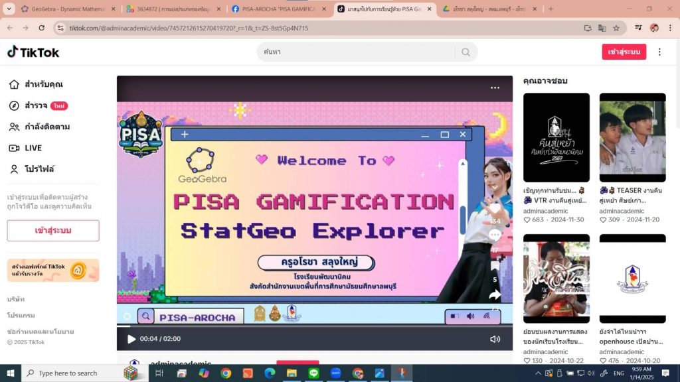Open the video three-dot options menu
The width and height of the screenshot is (680, 382).
pos(495,88)
